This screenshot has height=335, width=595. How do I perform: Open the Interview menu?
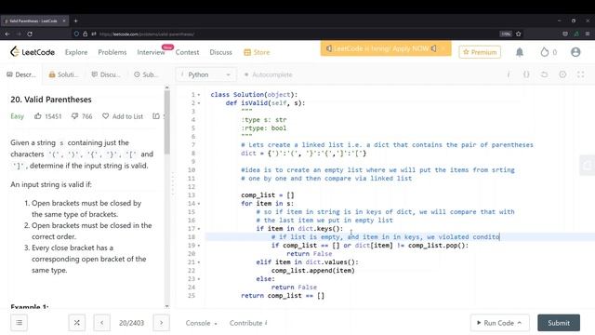[x=151, y=52]
